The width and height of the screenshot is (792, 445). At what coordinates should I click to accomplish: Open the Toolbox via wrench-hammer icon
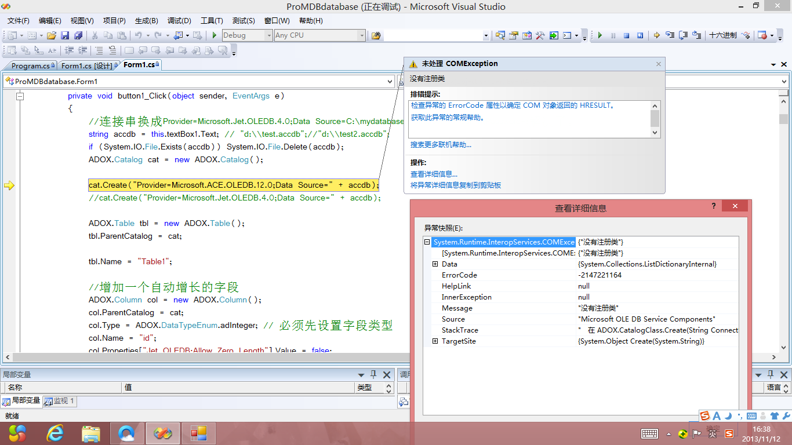[x=540, y=35]
